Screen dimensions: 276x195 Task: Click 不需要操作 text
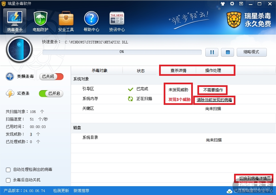(213, 90)
